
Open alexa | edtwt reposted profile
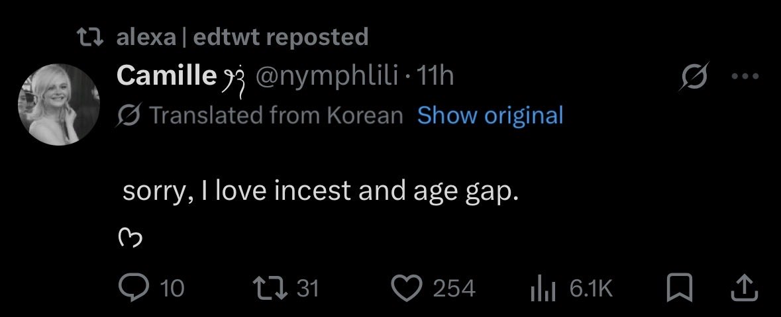(242, 37)
